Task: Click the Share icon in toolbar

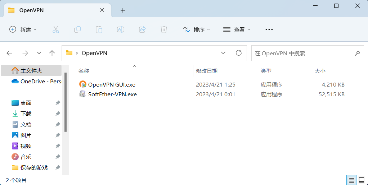Action: pos(142,29)
